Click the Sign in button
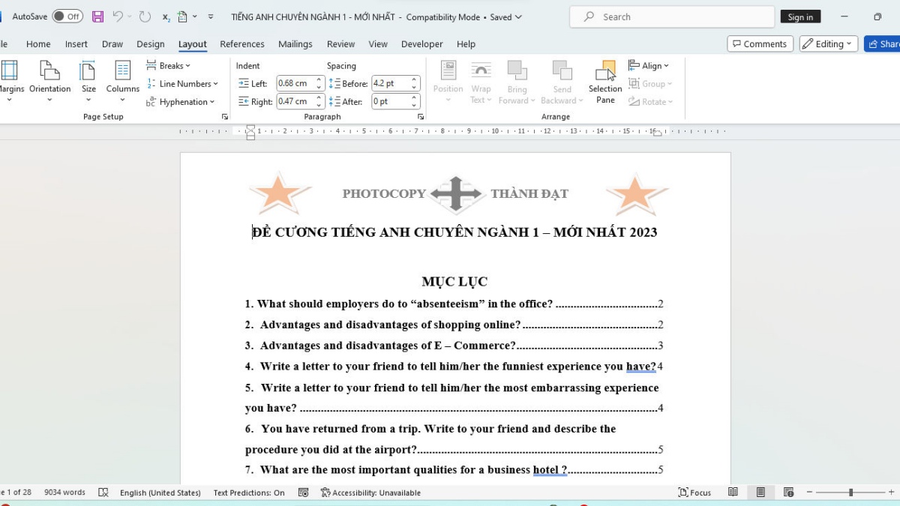The image size is (900, 506). coord(800,16)
